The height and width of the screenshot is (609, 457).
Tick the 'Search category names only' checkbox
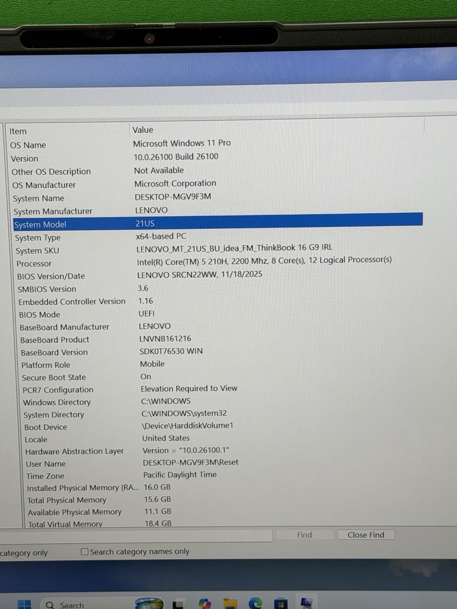(85, 552)
